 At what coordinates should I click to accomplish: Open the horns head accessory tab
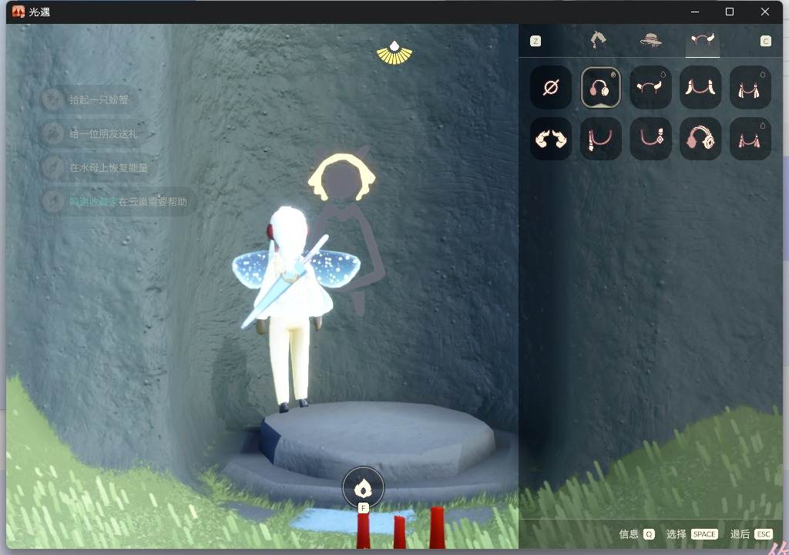(703, 40)
